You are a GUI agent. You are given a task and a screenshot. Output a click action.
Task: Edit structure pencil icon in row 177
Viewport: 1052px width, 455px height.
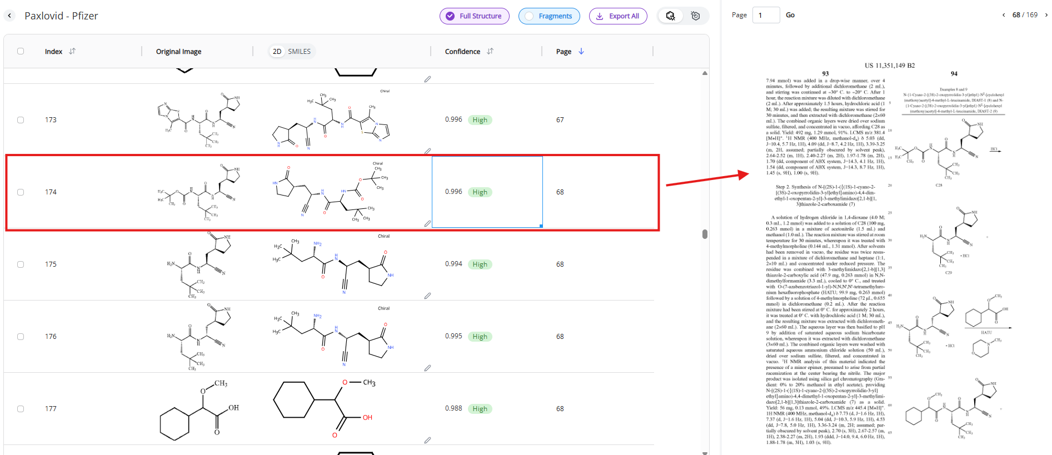click(427, 440)
